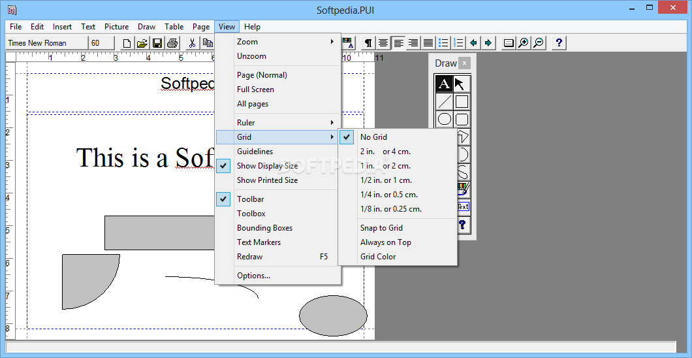Open the Table menu

[174, 27]
